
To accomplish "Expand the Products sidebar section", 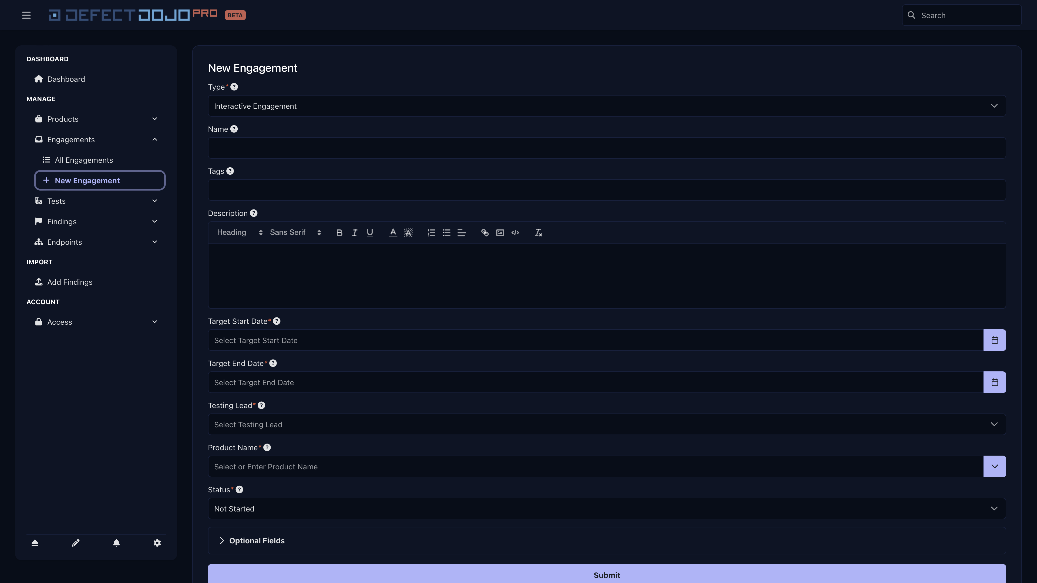I will [154, 119].
